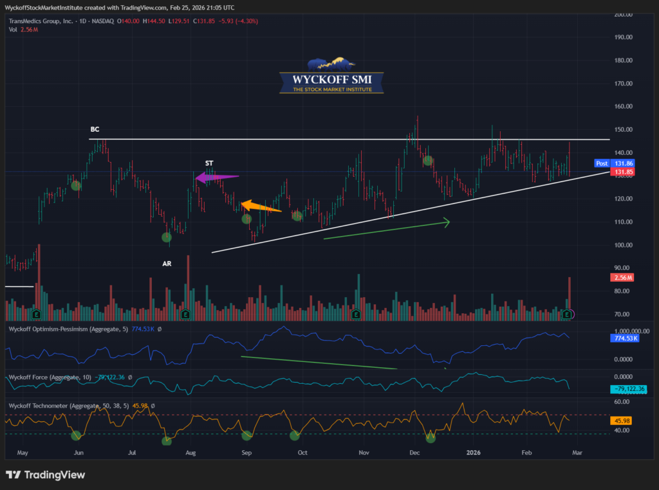
Task: Click the blue Post 131.86 price label
Action: [615, 164]
